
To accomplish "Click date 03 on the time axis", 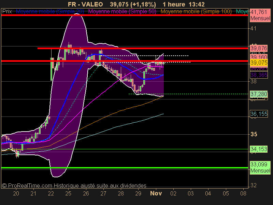I will 191,193.
